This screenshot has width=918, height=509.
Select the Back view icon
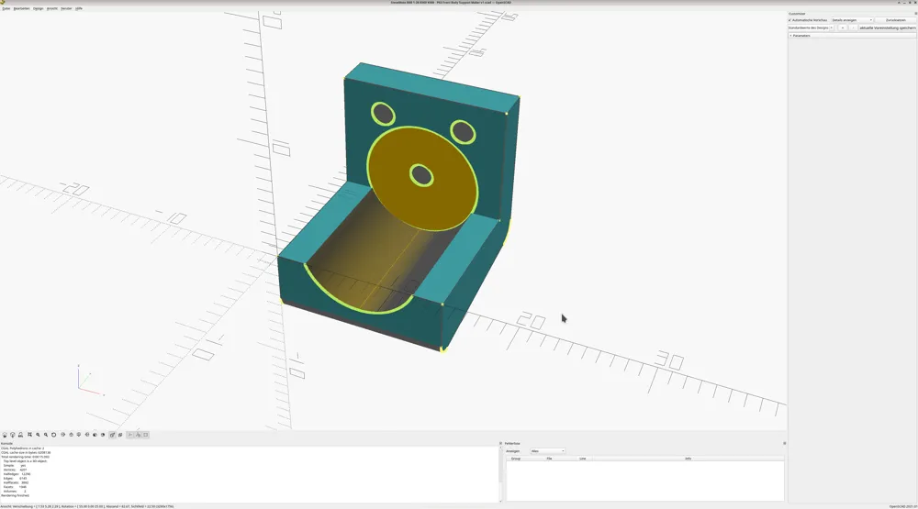click(103, 435)
